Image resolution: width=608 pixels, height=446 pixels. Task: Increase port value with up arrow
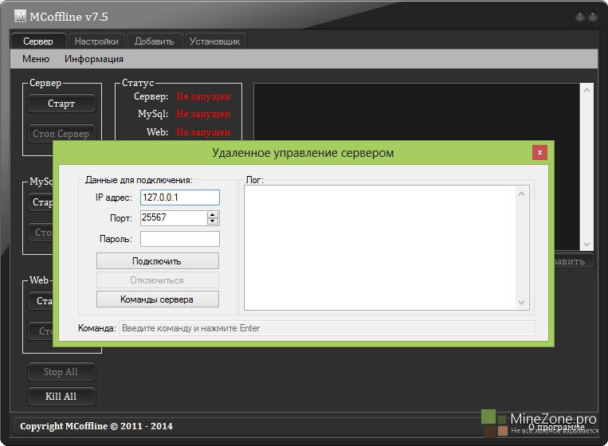(213, 214)
